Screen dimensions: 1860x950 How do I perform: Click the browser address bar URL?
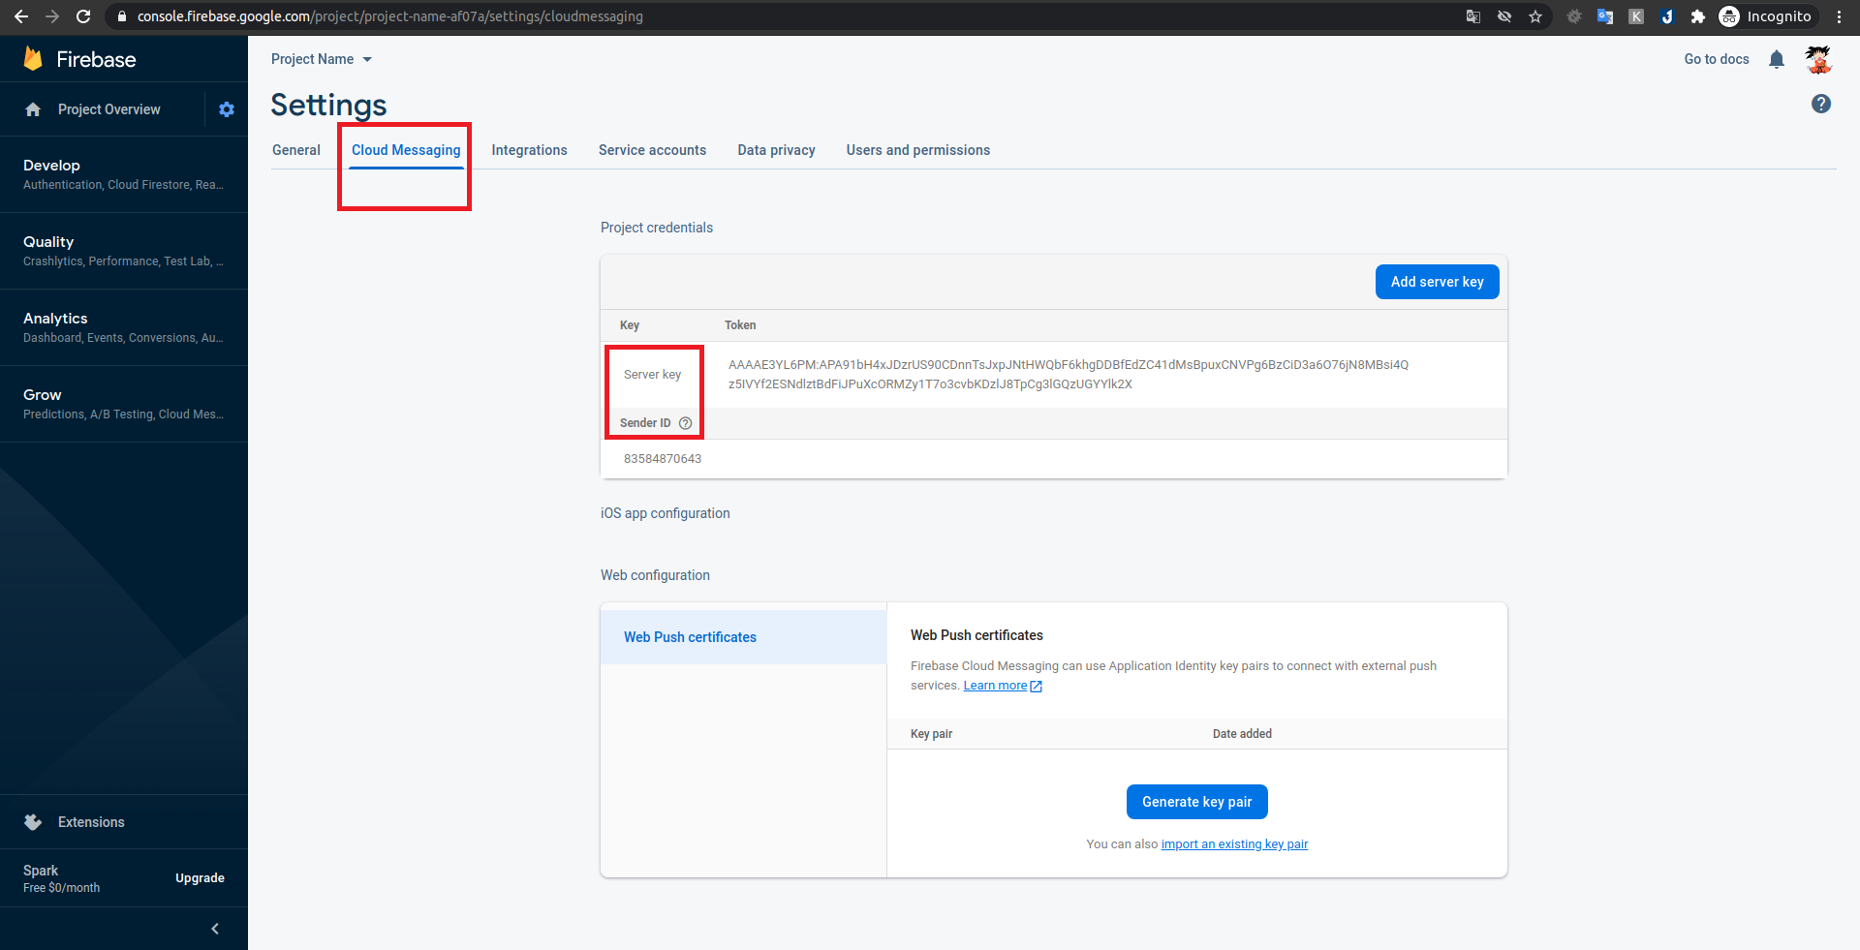coord(389,16)
